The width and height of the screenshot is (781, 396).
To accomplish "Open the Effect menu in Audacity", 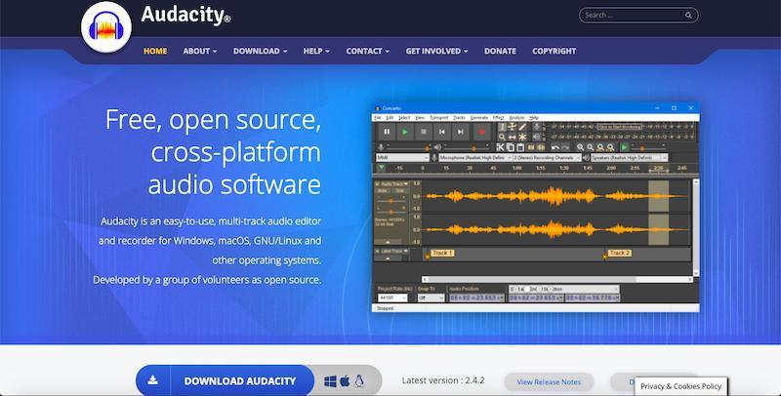I will (499, 118).
